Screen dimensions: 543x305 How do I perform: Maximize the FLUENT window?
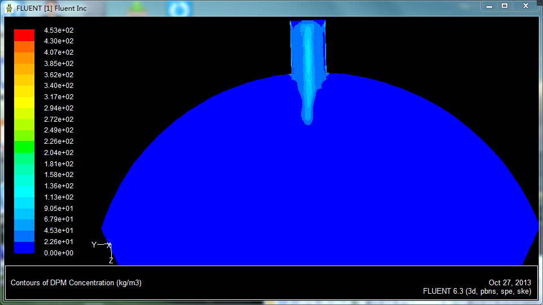pos(505,6)
